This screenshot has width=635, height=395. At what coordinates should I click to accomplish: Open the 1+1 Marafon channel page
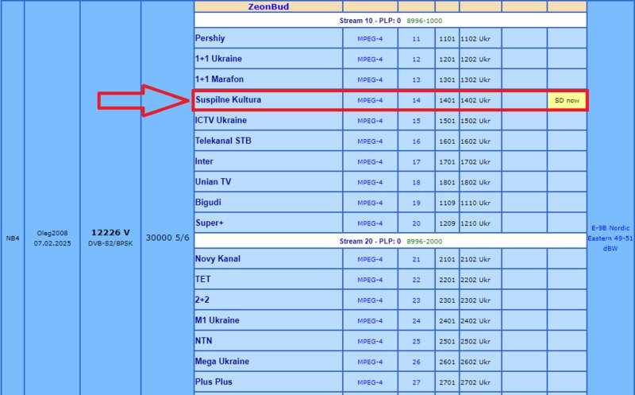[x=220, y=79]
